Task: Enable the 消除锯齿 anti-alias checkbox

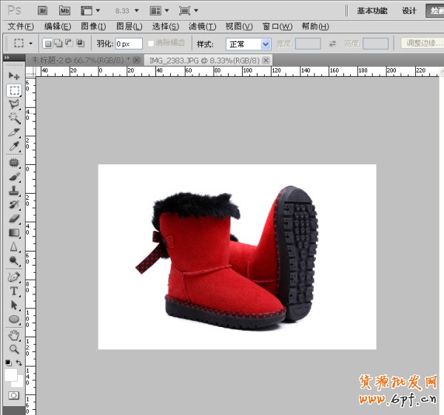Action: click(152, 44)
